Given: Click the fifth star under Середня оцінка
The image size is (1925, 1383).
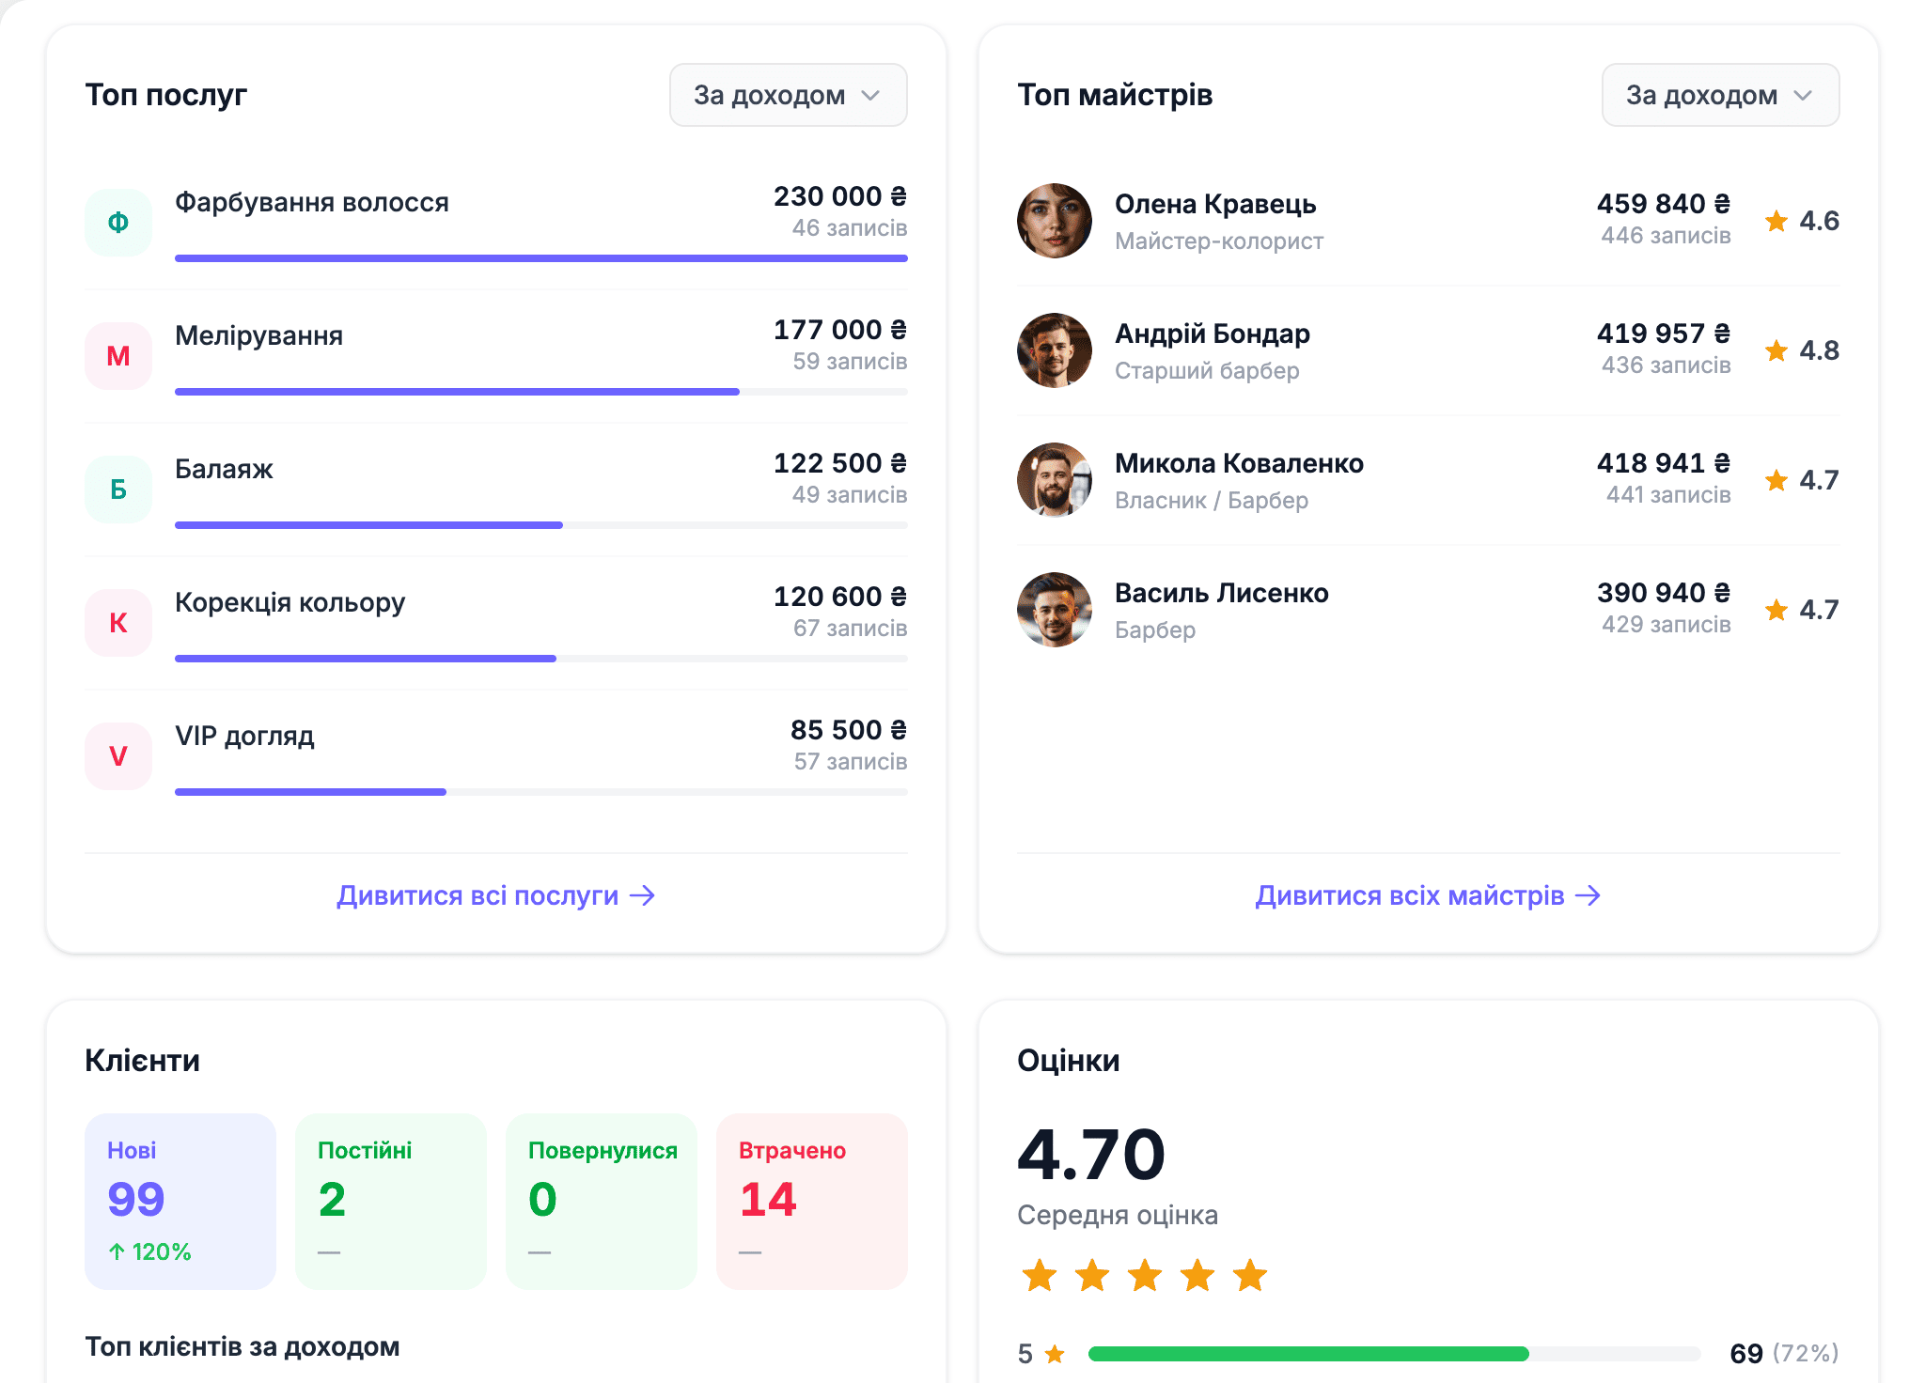Looking at the screenshot, I should tap(1250, 1276).
